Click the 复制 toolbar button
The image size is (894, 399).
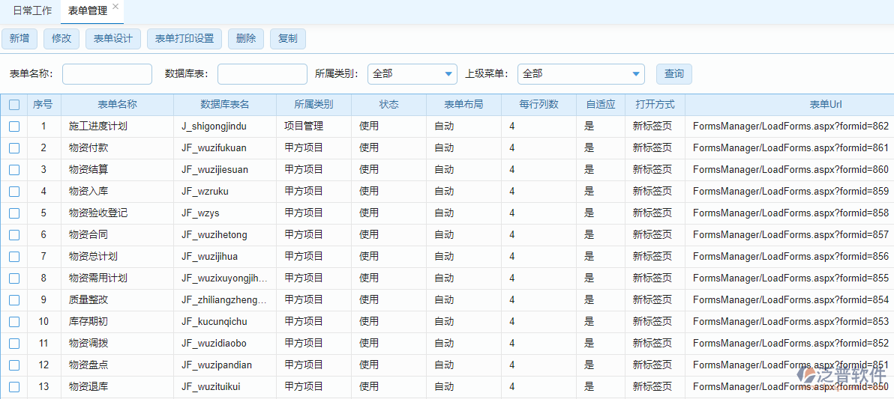point(288,39)
